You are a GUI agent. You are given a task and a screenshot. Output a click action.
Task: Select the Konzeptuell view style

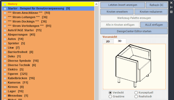136,93
